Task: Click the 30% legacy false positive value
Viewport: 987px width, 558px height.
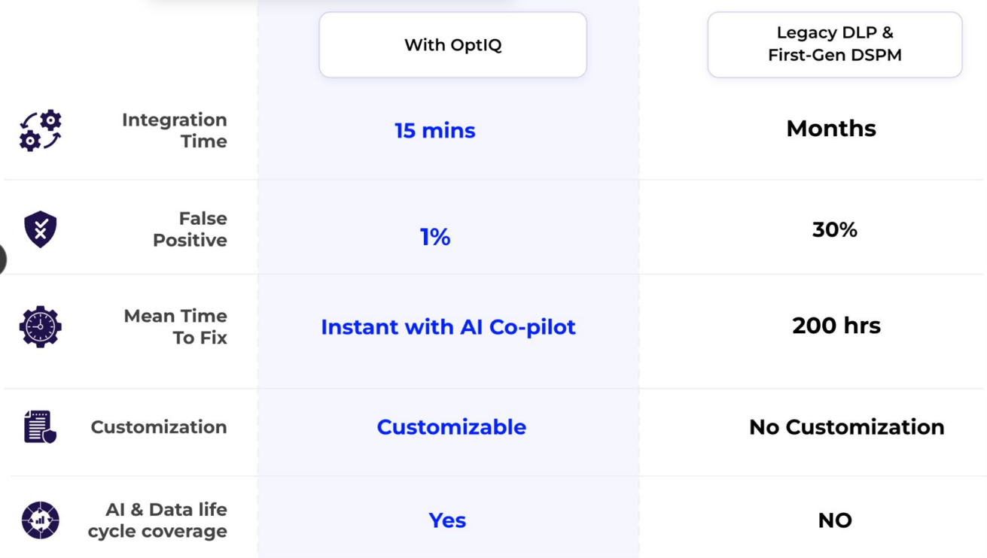Action: pos(834,230)
